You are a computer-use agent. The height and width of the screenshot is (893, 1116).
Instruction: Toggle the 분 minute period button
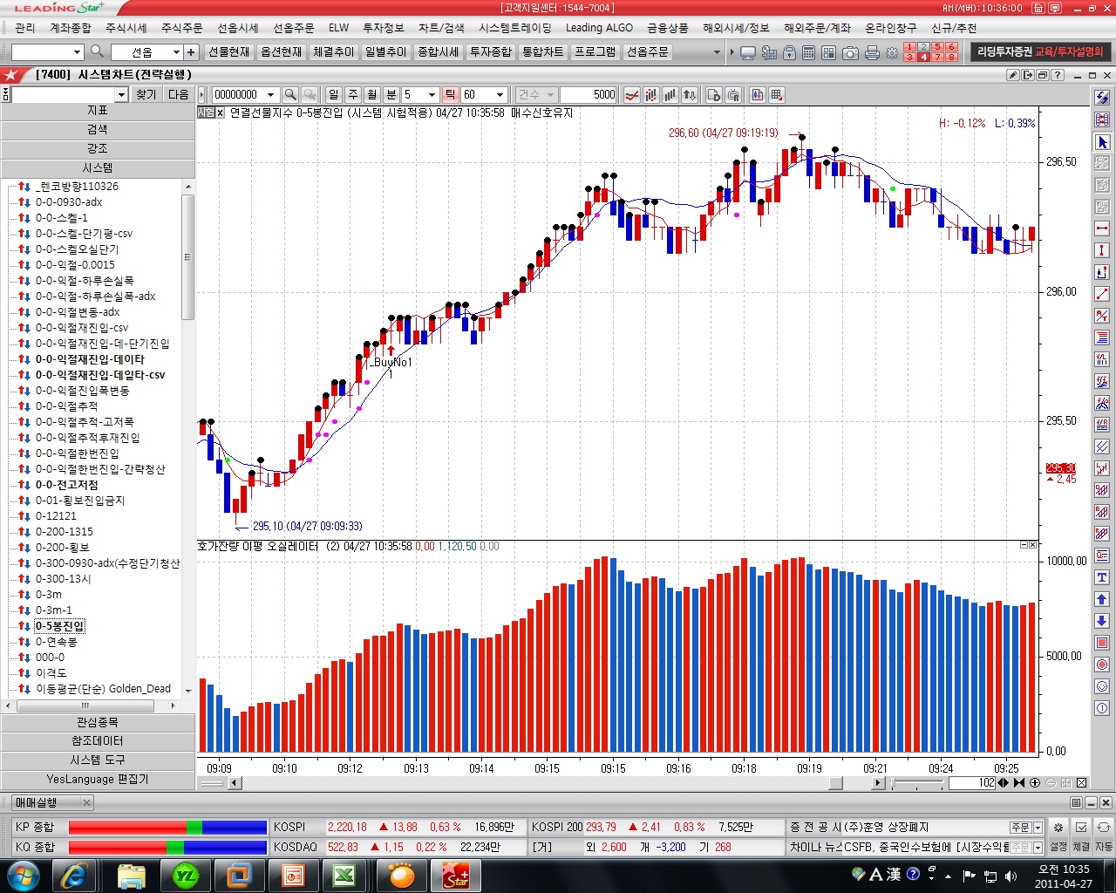pyautogui.click(x=391, y=94)
